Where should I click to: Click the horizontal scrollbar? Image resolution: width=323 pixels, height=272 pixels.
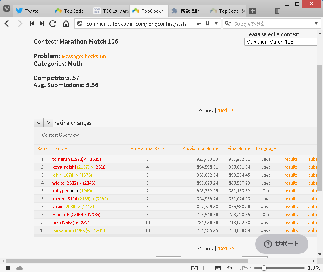tap(127, 261)
